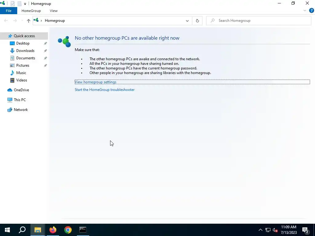Open Help with the question mark icon
315x236 pixels.
pos(311,11)
